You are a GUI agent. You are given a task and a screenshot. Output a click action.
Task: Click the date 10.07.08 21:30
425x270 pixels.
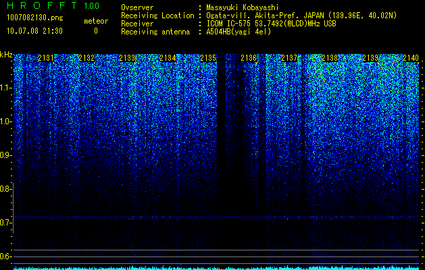click(34, 31)
